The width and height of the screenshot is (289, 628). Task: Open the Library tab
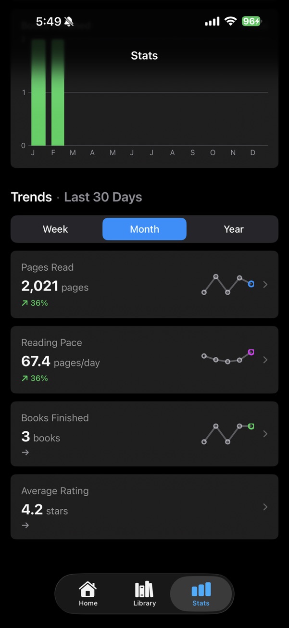pos(144,594)
